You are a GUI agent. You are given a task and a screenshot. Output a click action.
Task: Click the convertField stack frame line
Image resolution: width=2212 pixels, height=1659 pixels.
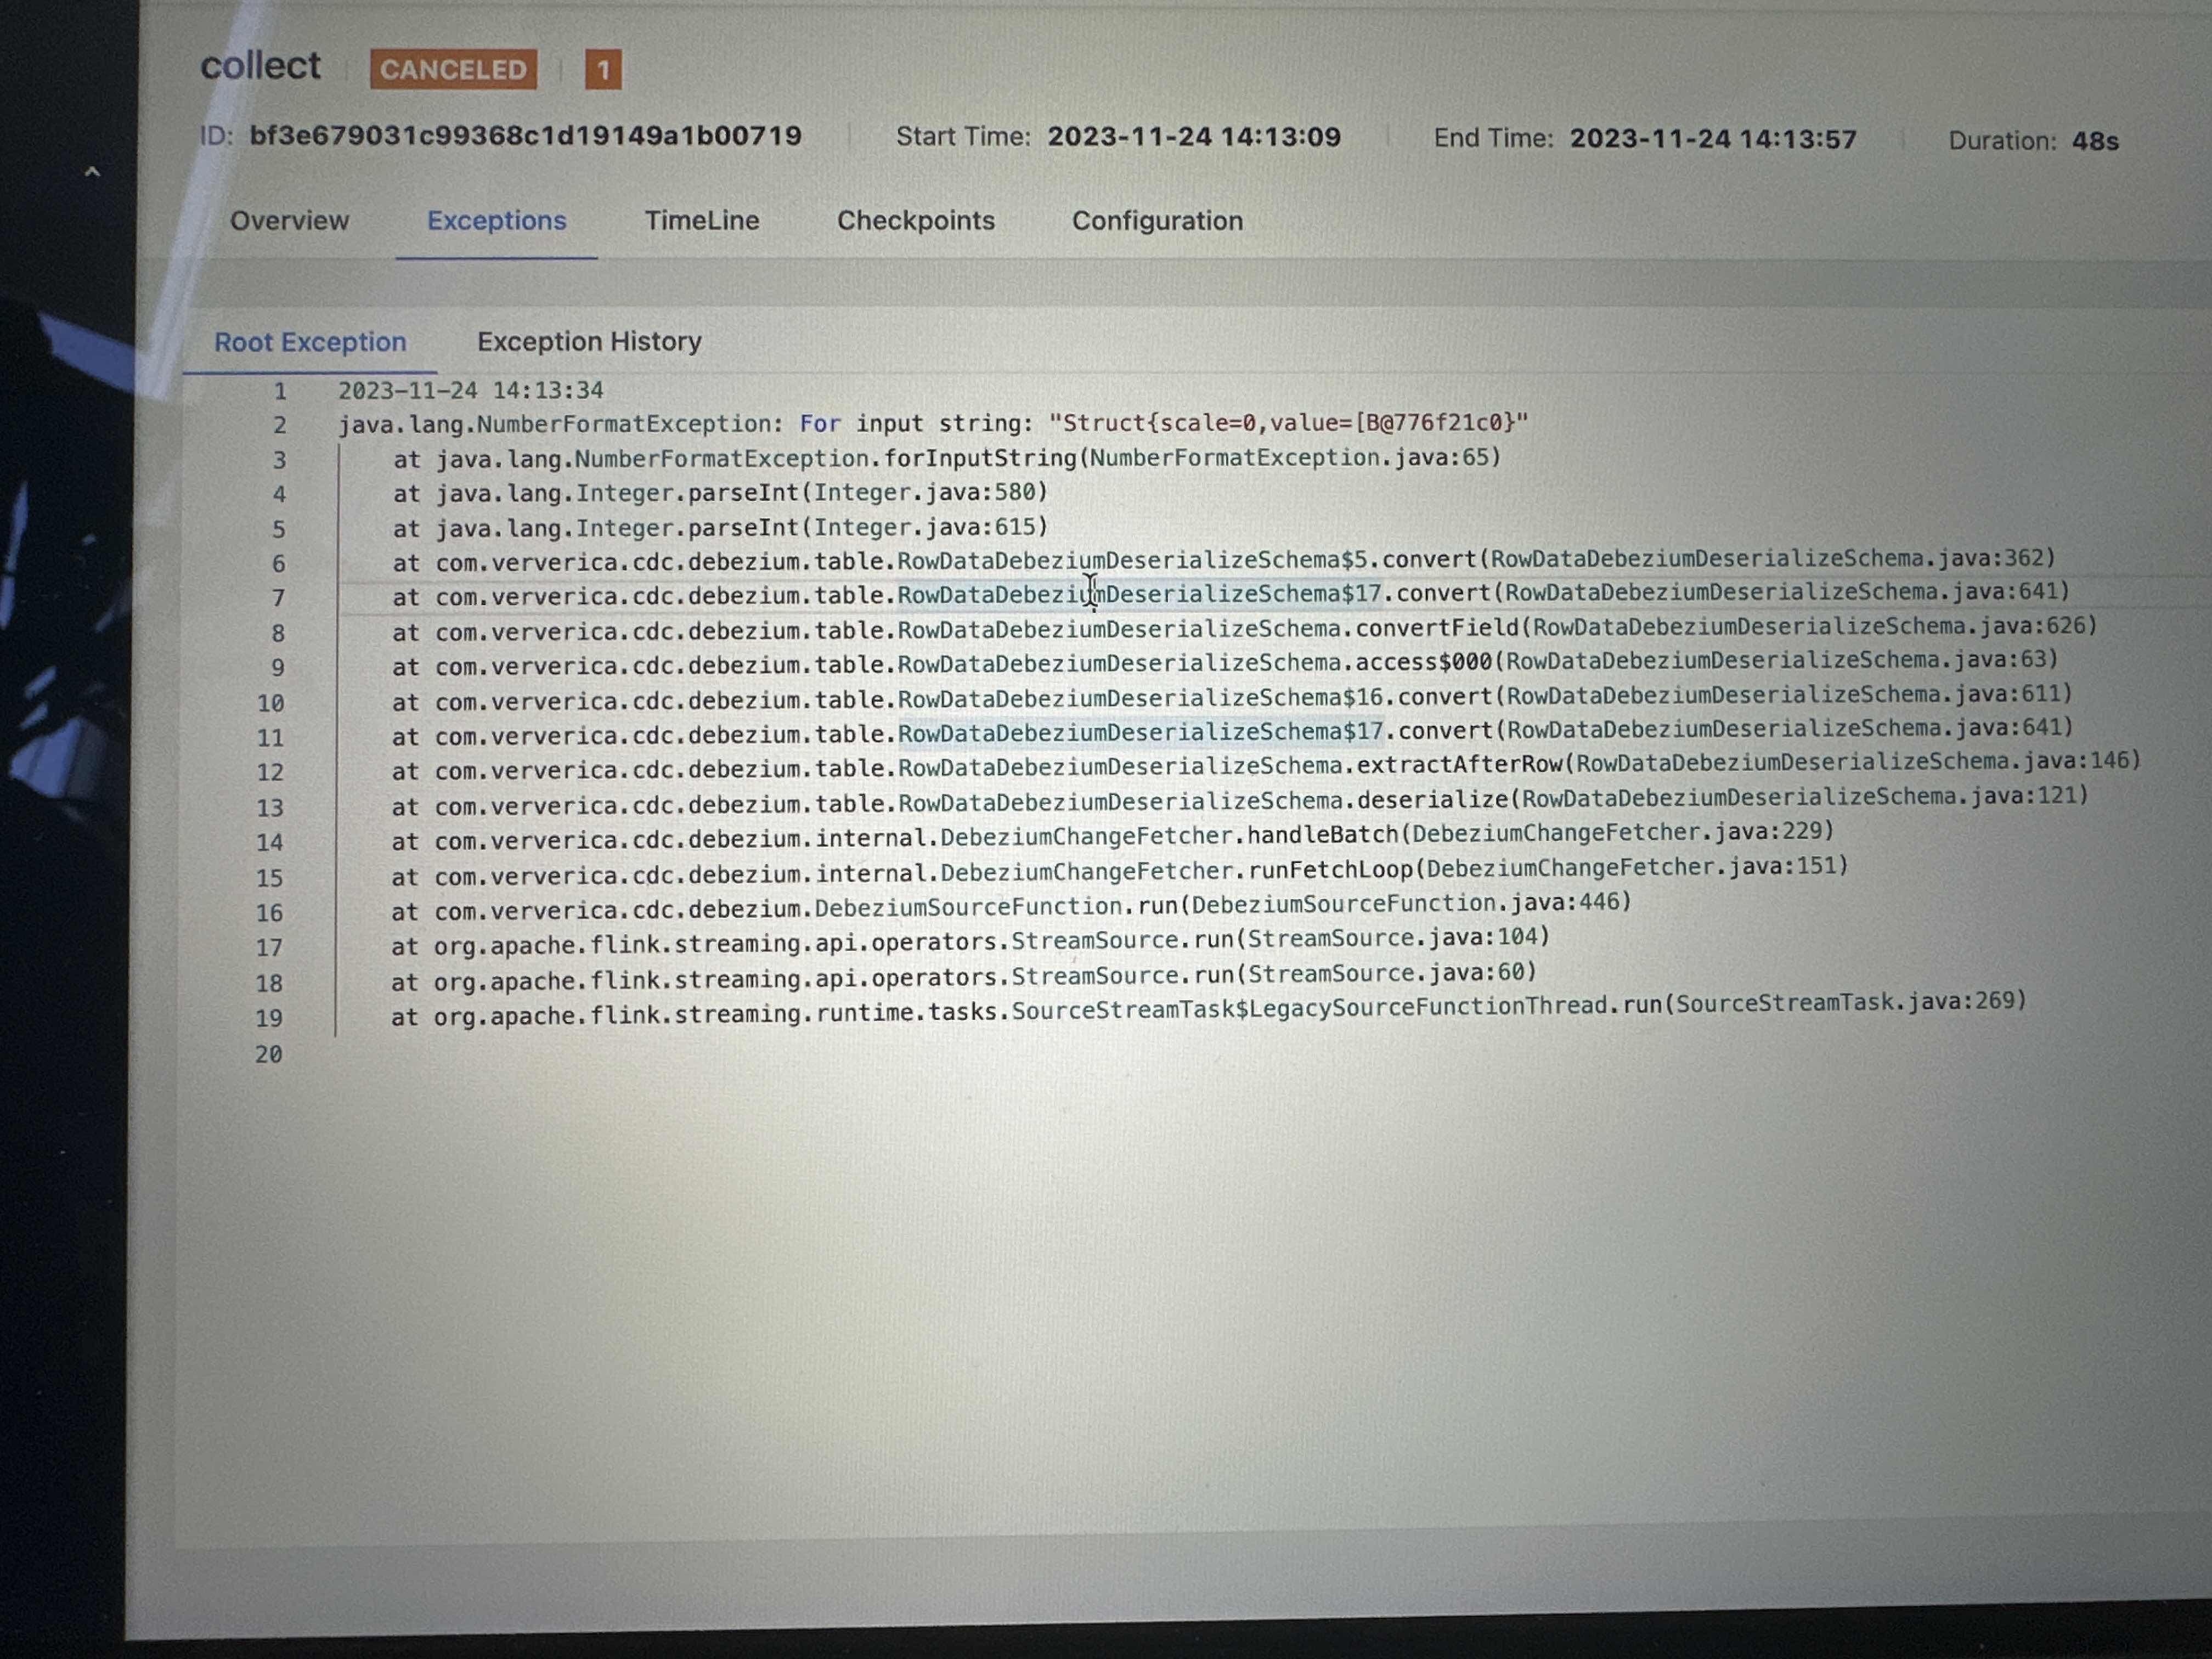coord(1245,629)
